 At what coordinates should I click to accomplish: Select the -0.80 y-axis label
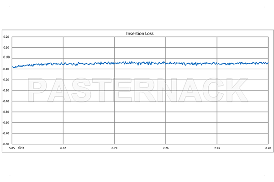[x=6, y=144]
